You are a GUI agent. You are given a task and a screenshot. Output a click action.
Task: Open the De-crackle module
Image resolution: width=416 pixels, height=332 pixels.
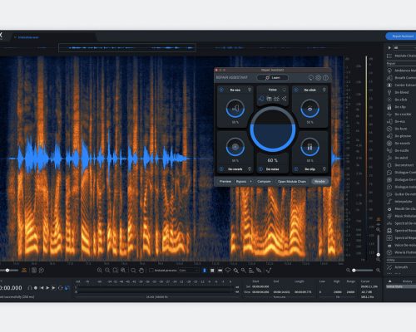(x=401, y=114)
